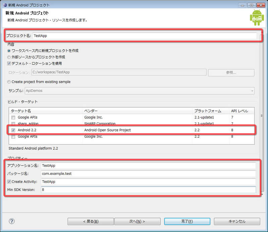Screen dimensions: 268x232
Task: Click the ターゲット名 column header
Action: pos(46,111)
